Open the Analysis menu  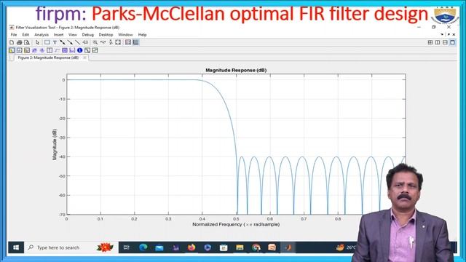point(42,35)
